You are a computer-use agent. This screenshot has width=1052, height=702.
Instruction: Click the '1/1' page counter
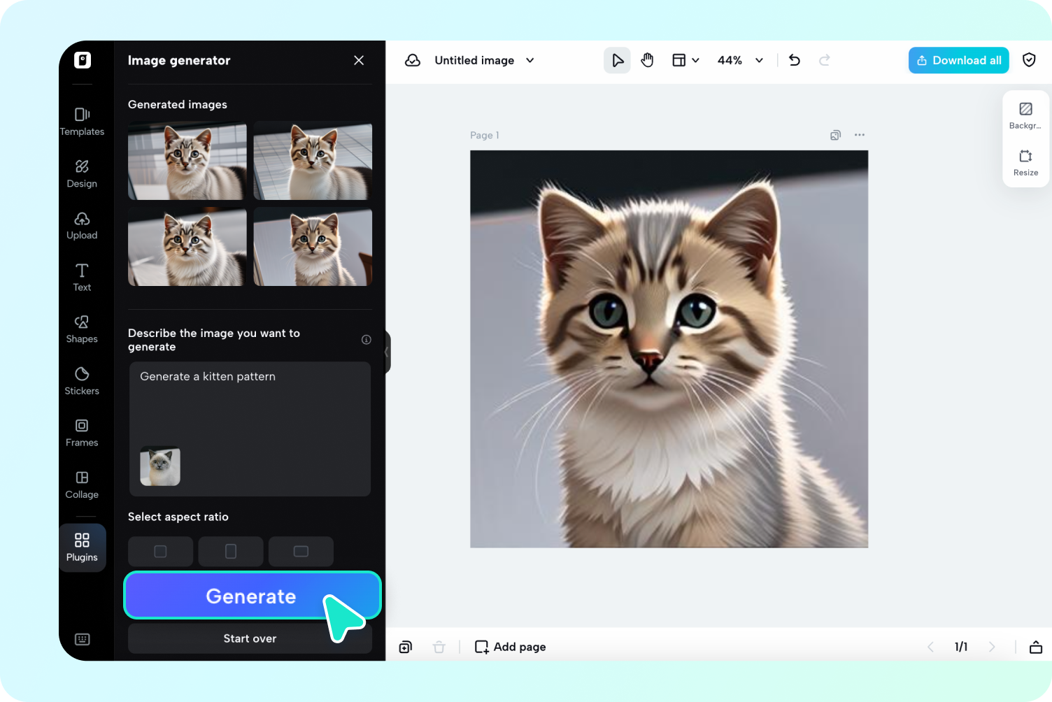pos(961,647)
